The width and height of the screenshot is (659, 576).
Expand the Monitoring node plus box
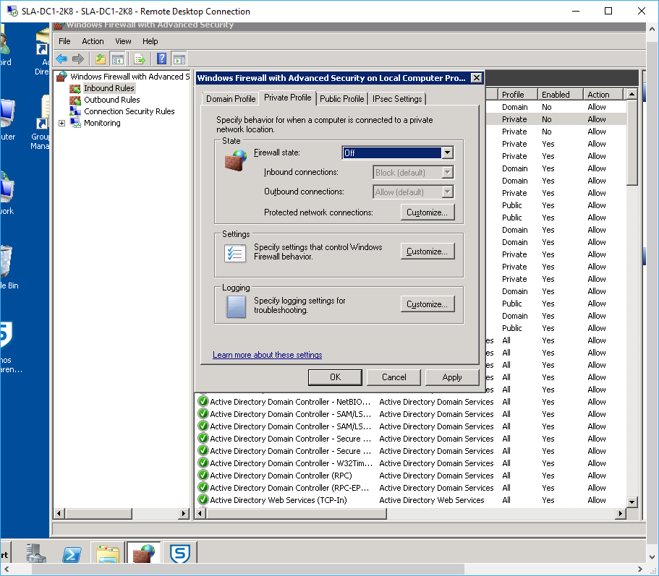[61, 123]
